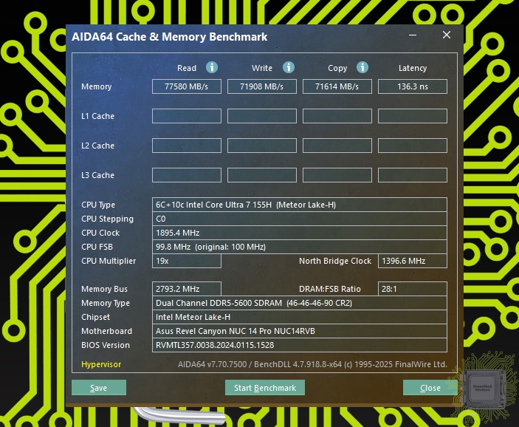This screenshot has width=519, height=427.
Task: Click the Close button
Action: pos(430,388)
